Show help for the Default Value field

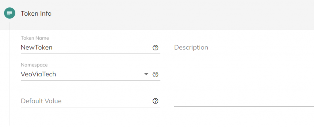point(155,101)
